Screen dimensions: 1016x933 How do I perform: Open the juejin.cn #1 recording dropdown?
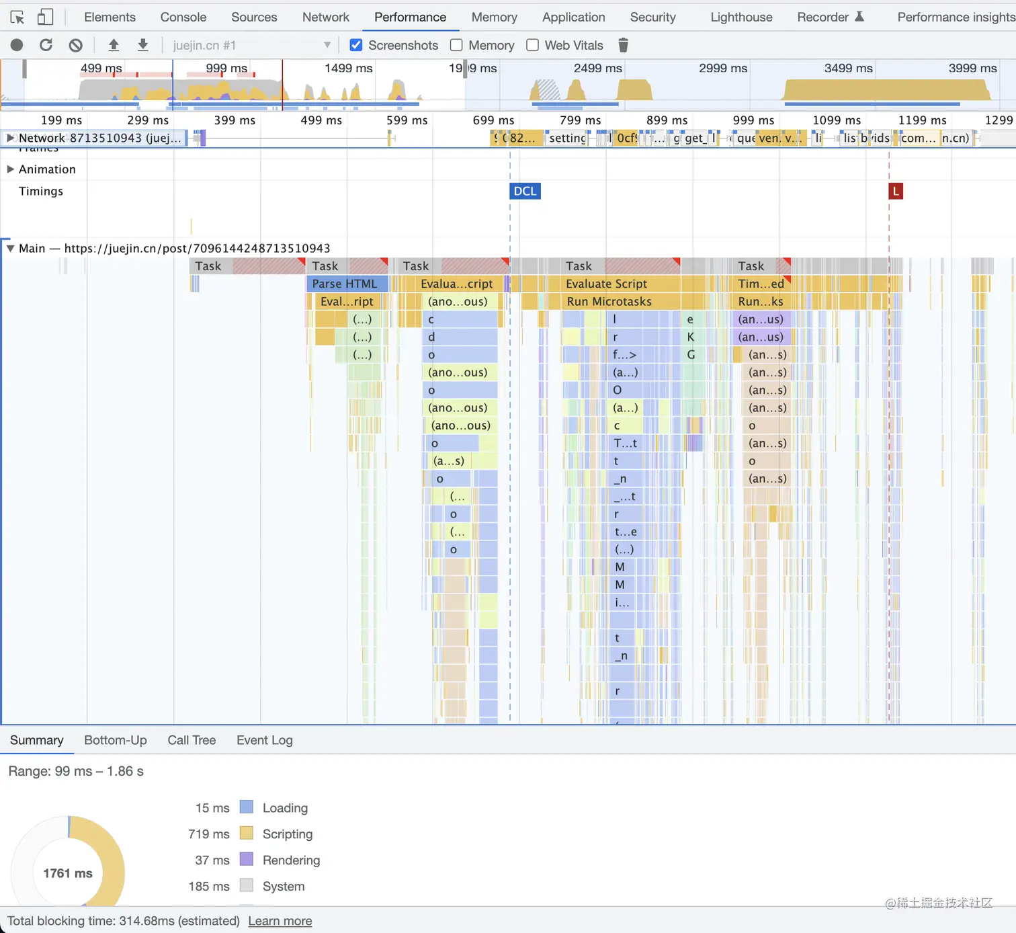pyautogui.click(x=251, y=45)
